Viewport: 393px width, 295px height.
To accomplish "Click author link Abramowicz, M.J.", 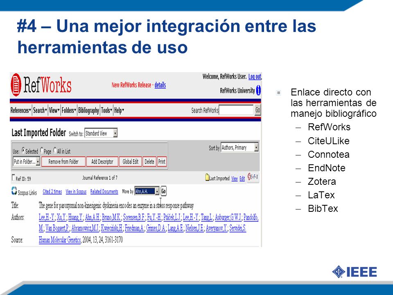I will point(85,228).
